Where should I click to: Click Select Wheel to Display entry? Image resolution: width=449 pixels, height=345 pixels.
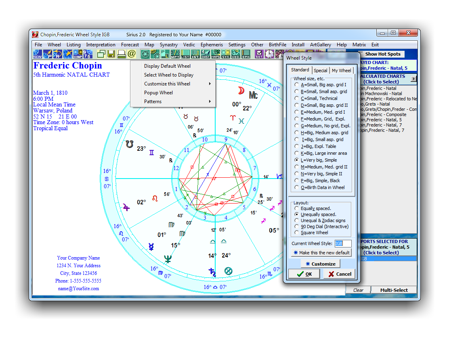173,75
